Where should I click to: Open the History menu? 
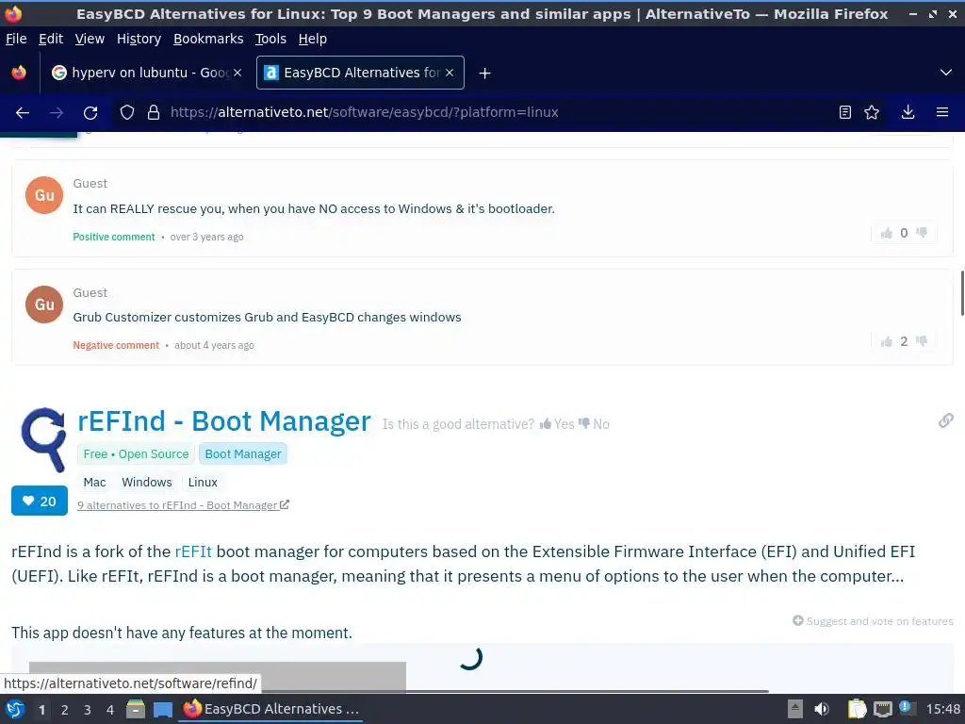[139, 39]
